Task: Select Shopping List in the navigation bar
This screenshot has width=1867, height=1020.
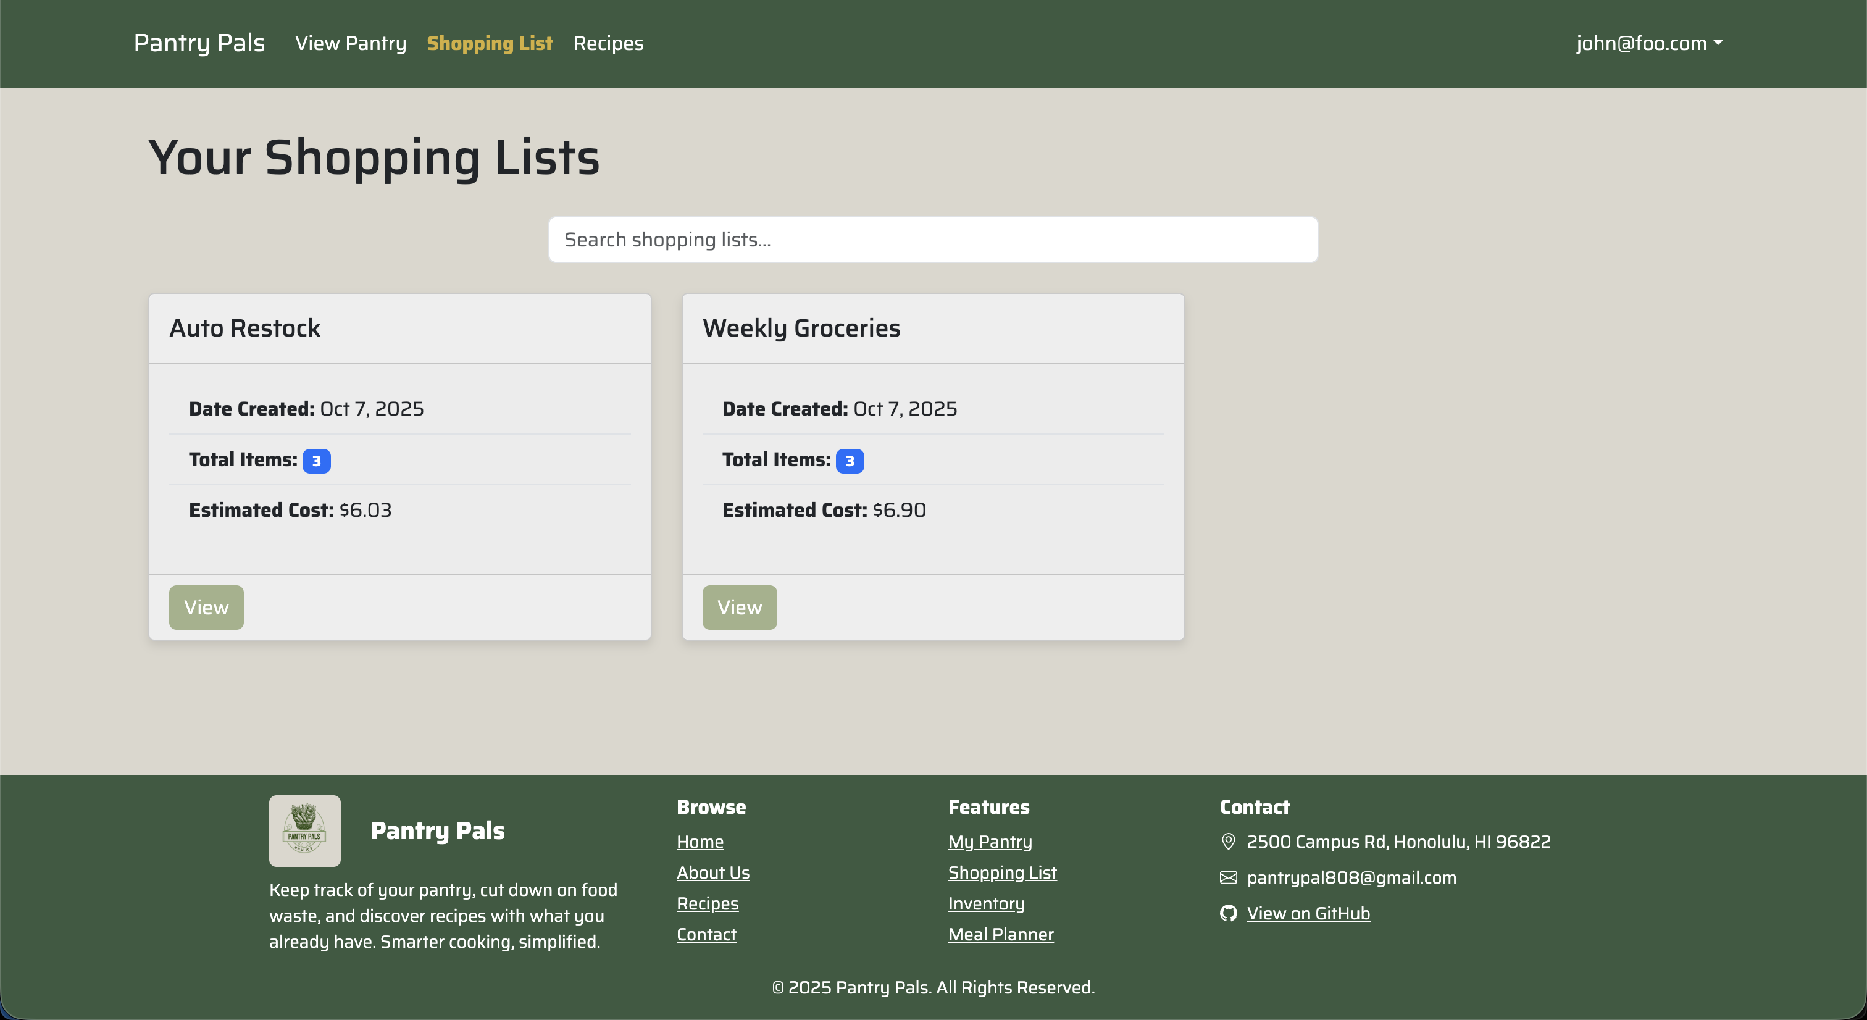Action: (489, 43)
